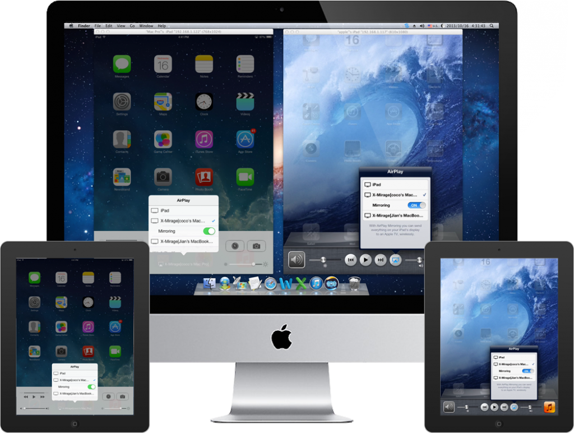This screenshot has width=574, height=433.
Task: Tap Camera button in iMac left Control Center
Action: point(256,246)
